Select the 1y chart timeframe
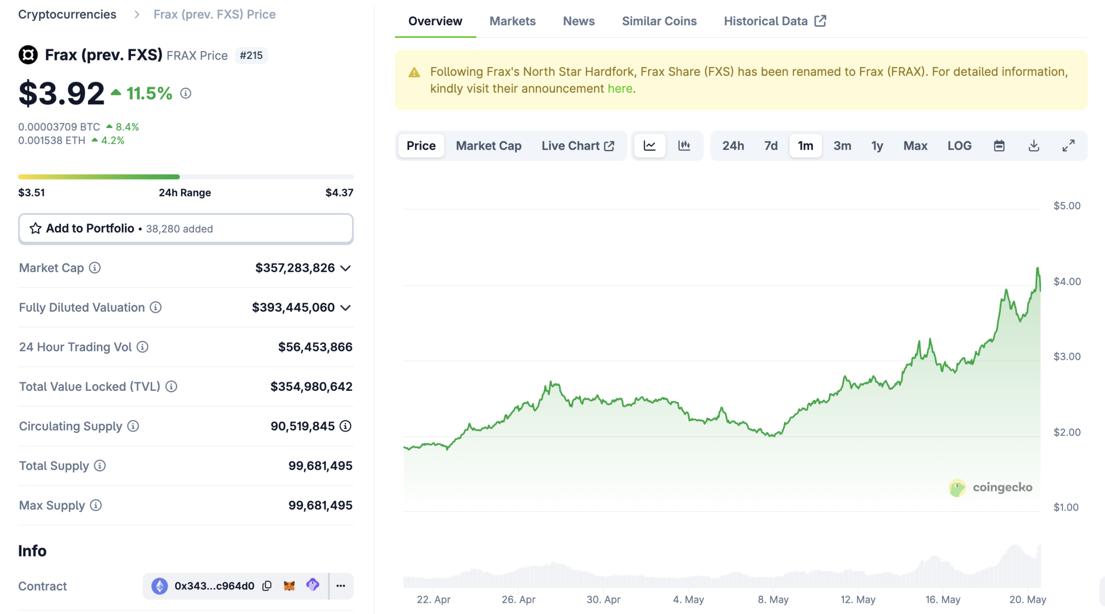This screenshot has width=1105, height=614. (x=877, y=146)
